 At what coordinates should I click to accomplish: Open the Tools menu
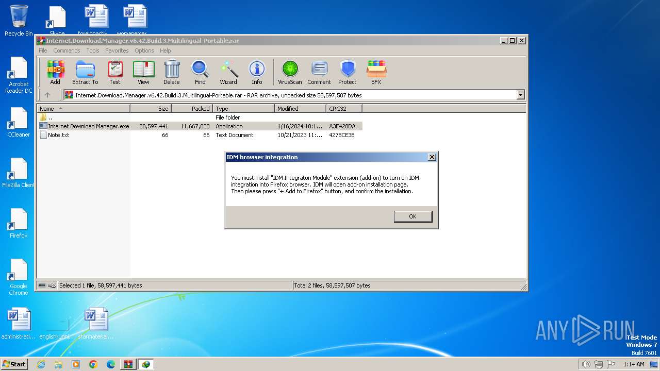tap(93, 50)
